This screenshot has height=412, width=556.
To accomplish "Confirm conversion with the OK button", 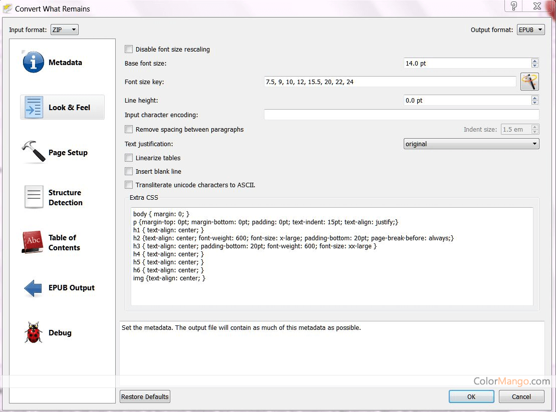I will click(471, 396).
